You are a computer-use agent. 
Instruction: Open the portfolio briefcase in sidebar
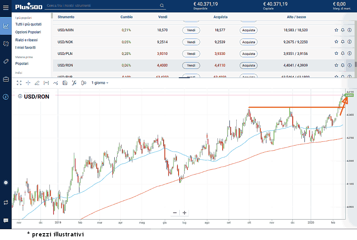tap(6, 79)
